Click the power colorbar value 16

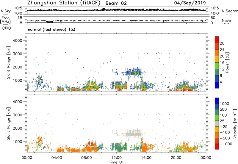(222, 63)
